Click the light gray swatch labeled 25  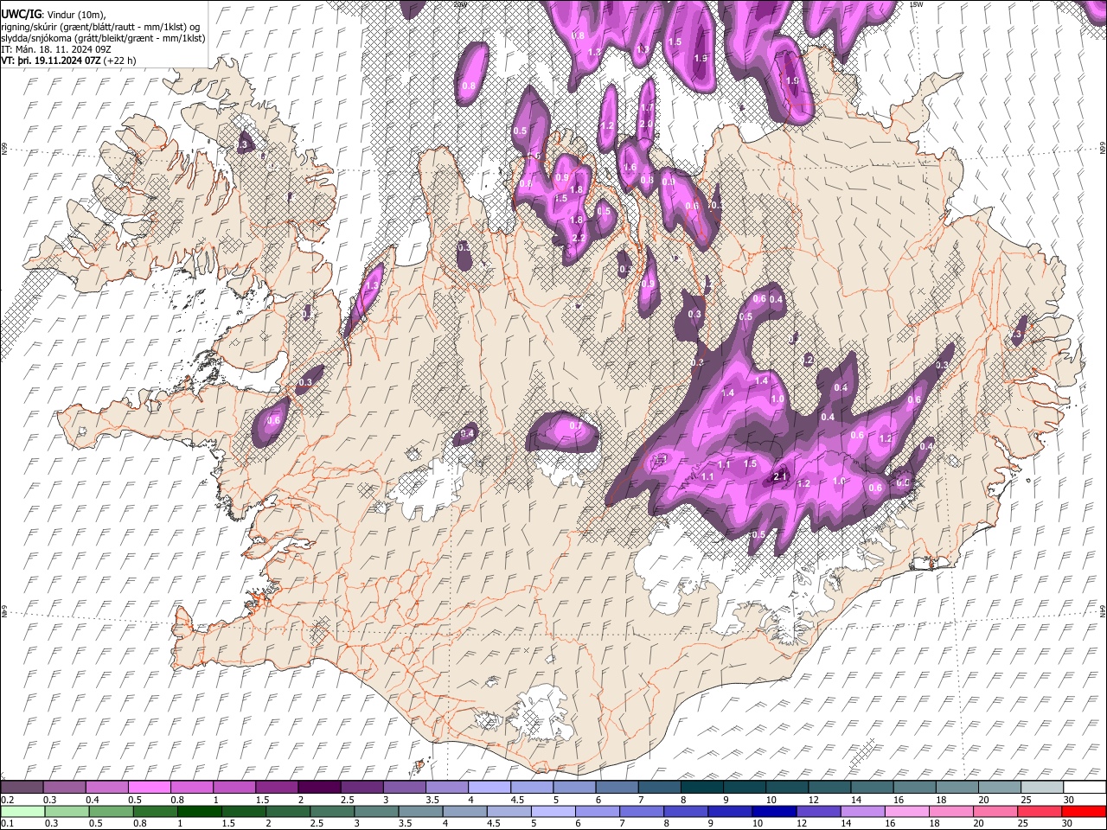click(x=1042, y=788)
